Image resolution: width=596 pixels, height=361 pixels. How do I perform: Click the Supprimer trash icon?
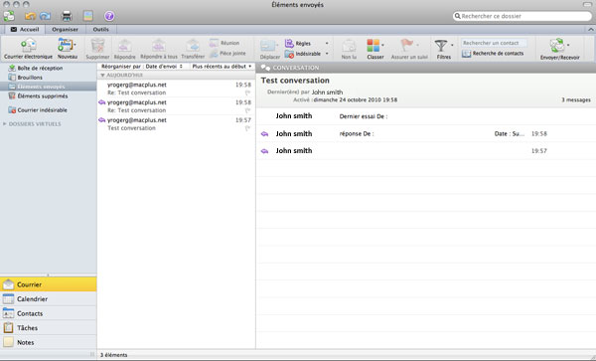[97, 46]
